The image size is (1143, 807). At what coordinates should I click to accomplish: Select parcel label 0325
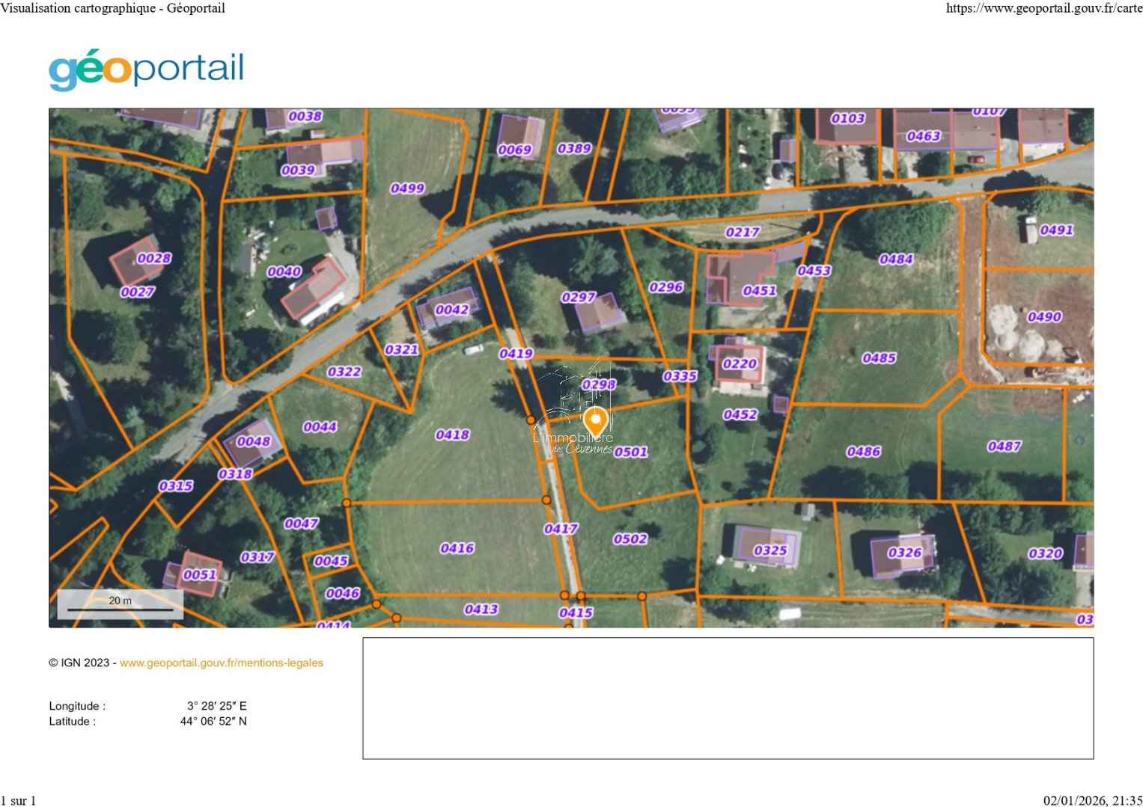[770, 551]
